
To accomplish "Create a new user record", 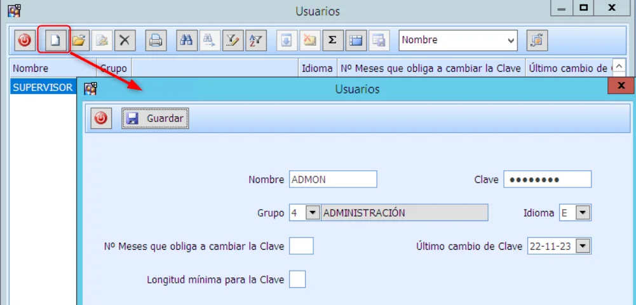I will 55,40.
